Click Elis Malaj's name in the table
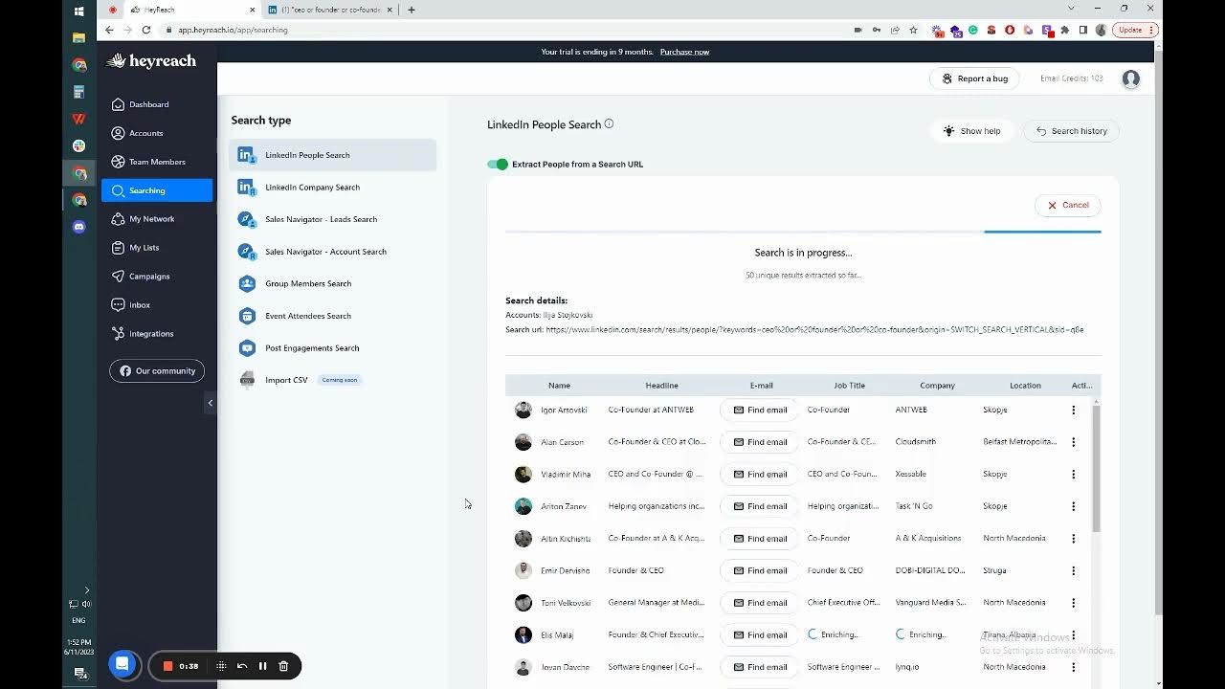 coord(557,635)
